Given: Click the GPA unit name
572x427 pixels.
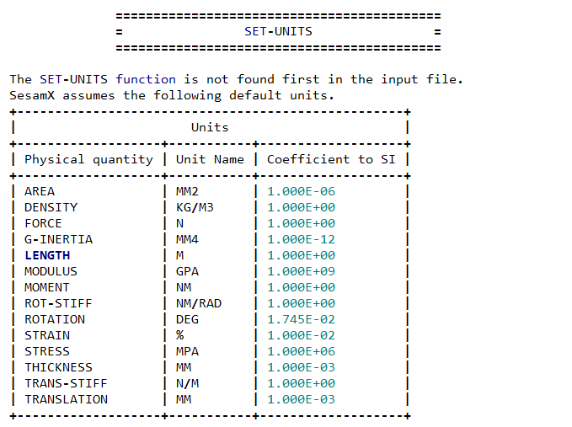Looking at the screenshot, I should click(187, 272).
